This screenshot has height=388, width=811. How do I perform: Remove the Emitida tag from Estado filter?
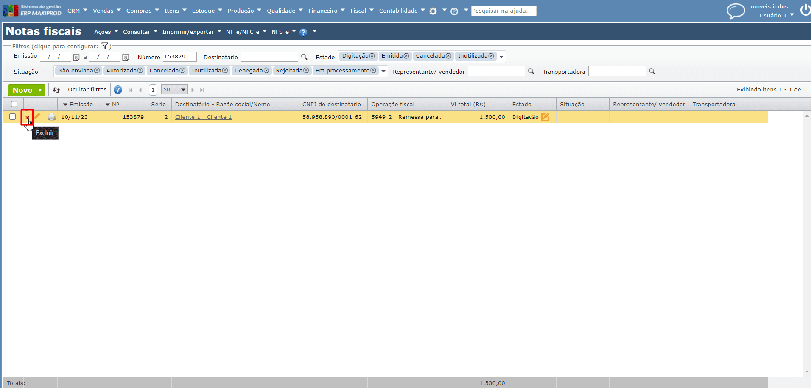tap(406, 56)
